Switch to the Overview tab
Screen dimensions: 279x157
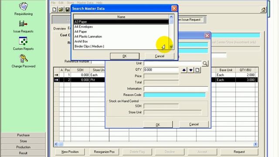tap(59, 29)
